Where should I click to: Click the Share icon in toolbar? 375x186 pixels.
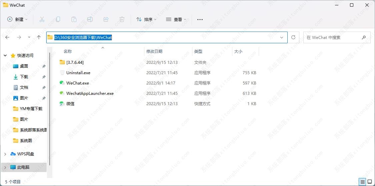106,19
